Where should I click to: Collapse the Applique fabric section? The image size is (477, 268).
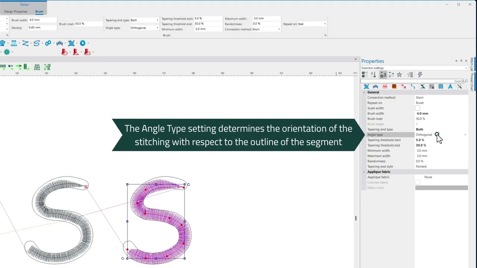pos(364,172)
